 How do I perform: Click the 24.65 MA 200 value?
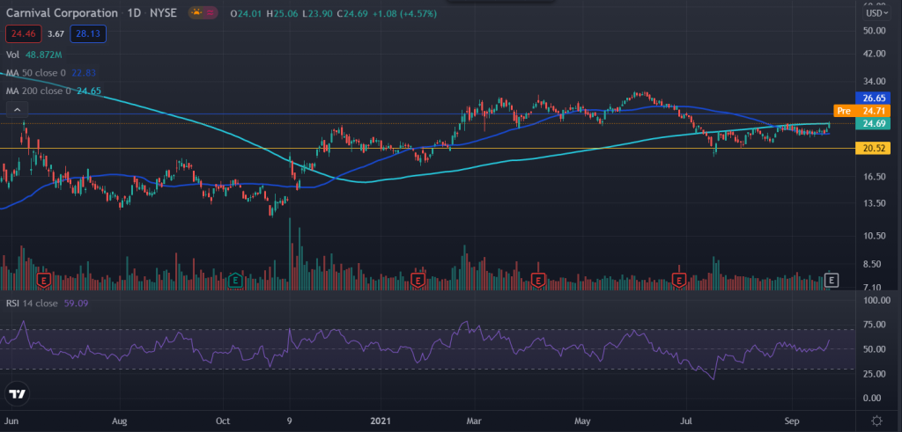(89, 91)
